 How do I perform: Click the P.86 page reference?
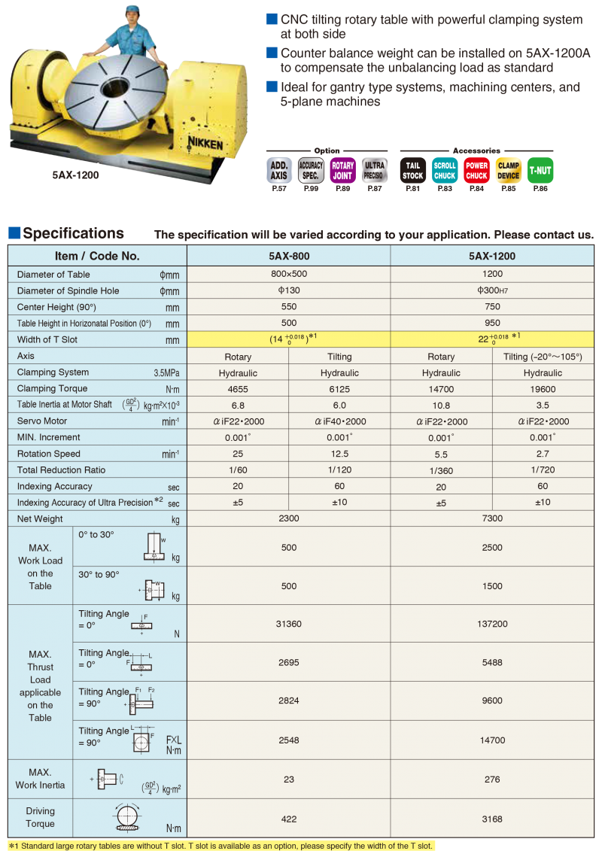[540, 189]
